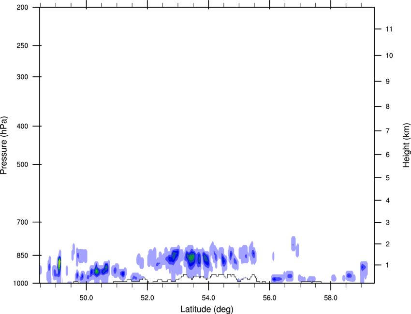The width and height of the screenshot is (411, 314).
Task: Select the blue blob above 56.0 latitude
Action: coord(278,279)
